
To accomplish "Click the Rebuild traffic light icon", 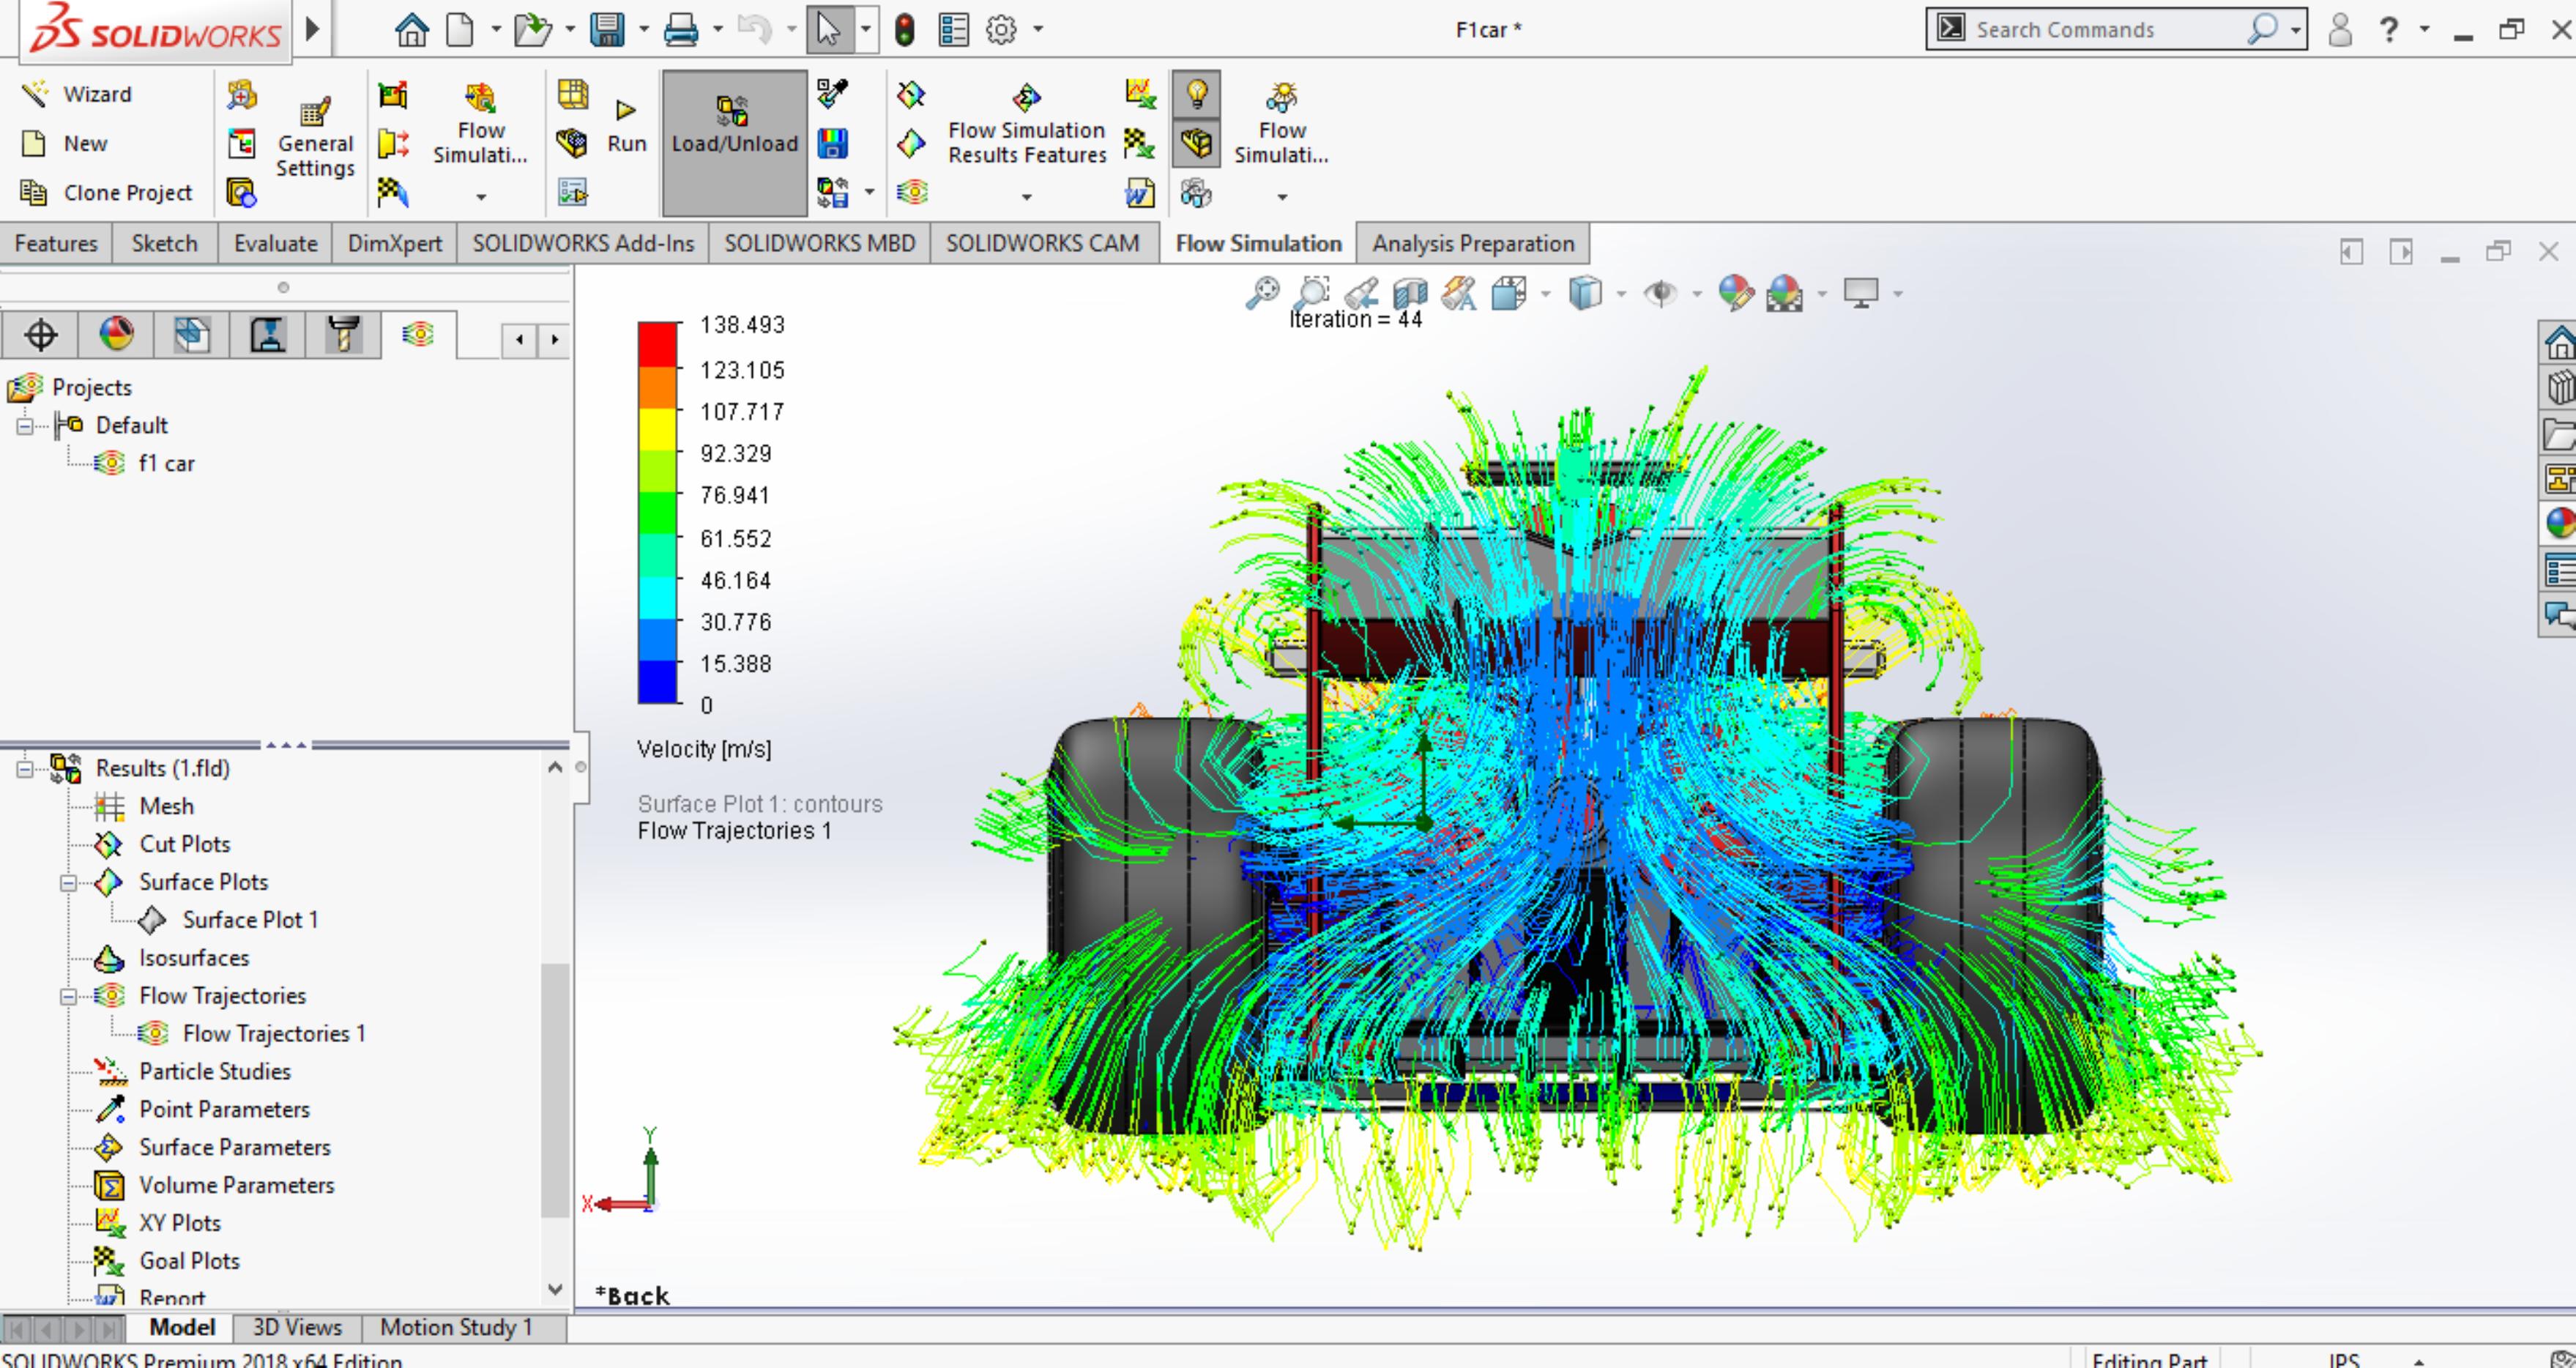I will point(904,30).
